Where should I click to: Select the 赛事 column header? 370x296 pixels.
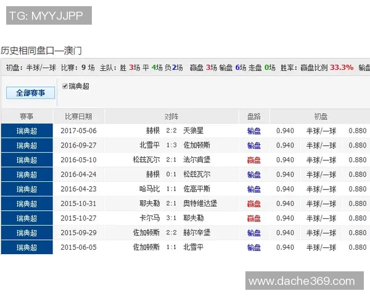[27, 117]
